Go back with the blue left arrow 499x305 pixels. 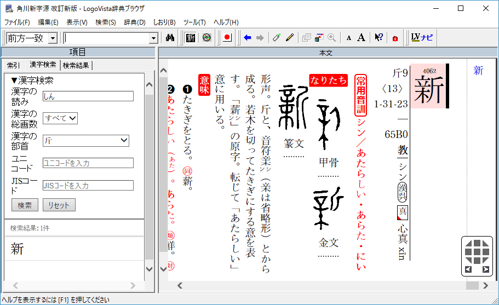coord(247,38)
